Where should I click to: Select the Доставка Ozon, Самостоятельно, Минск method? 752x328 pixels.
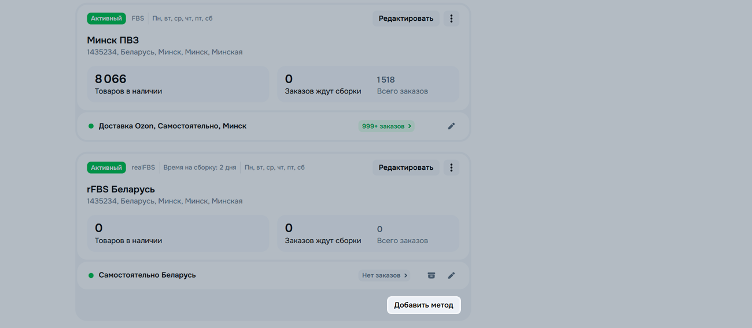(172, 126)
